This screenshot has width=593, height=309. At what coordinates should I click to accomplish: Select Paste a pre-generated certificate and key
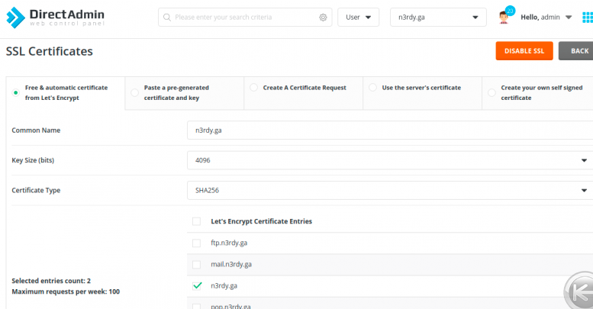(x=134, y=92)
